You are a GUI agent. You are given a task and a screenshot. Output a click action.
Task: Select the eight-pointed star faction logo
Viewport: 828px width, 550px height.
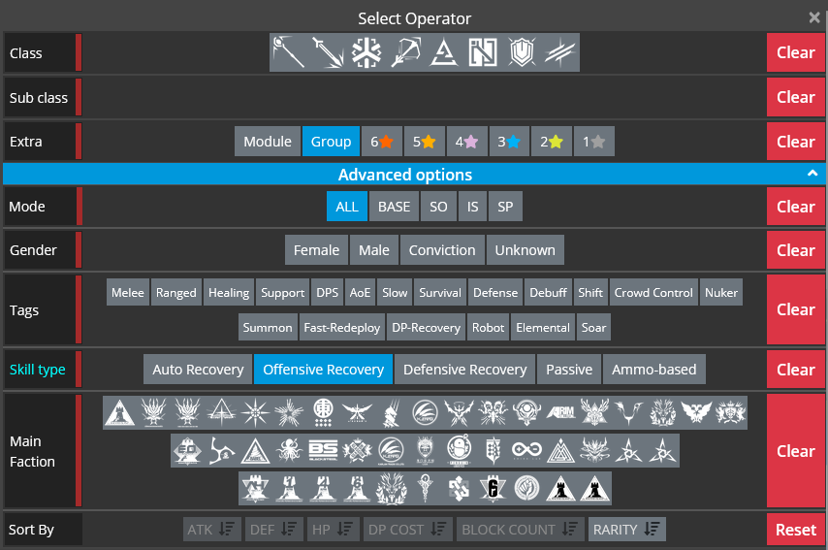(255, 412)
